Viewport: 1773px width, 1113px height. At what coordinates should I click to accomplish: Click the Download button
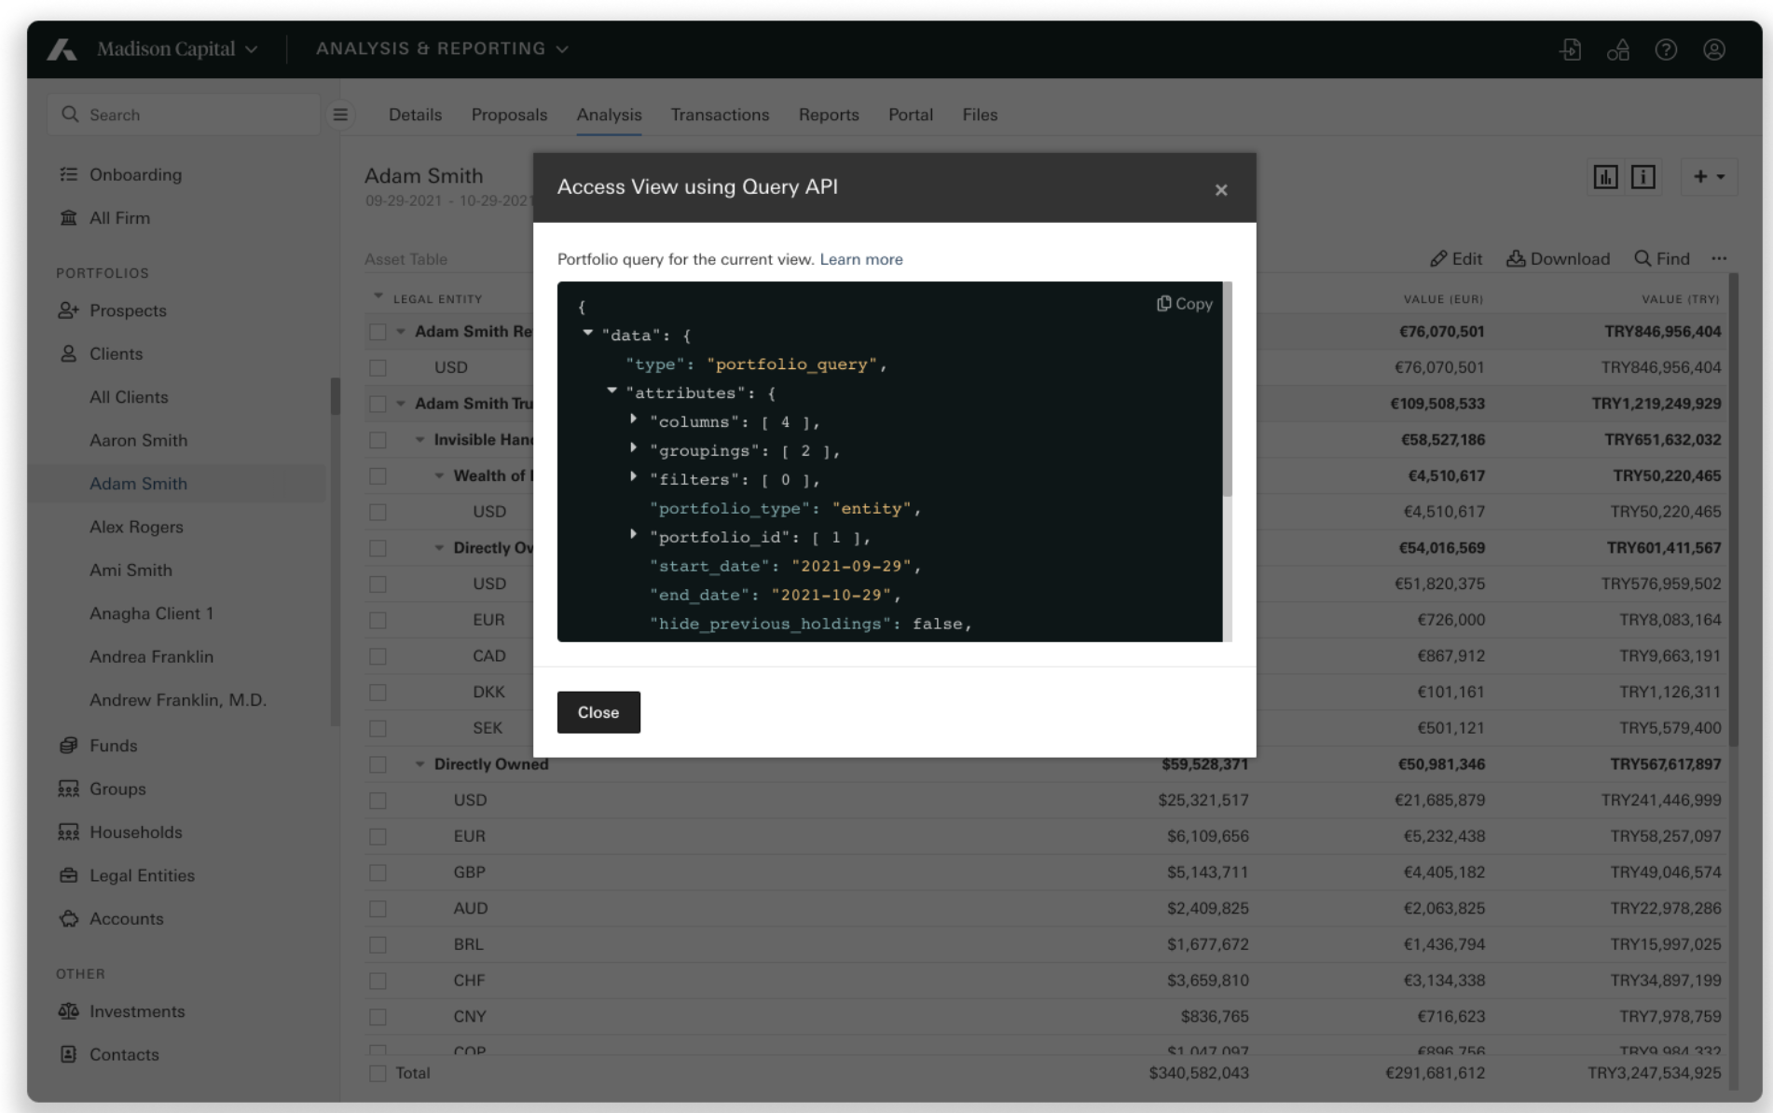[1559, 258]
